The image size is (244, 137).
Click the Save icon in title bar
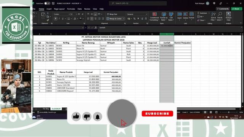tap(53, 3)
